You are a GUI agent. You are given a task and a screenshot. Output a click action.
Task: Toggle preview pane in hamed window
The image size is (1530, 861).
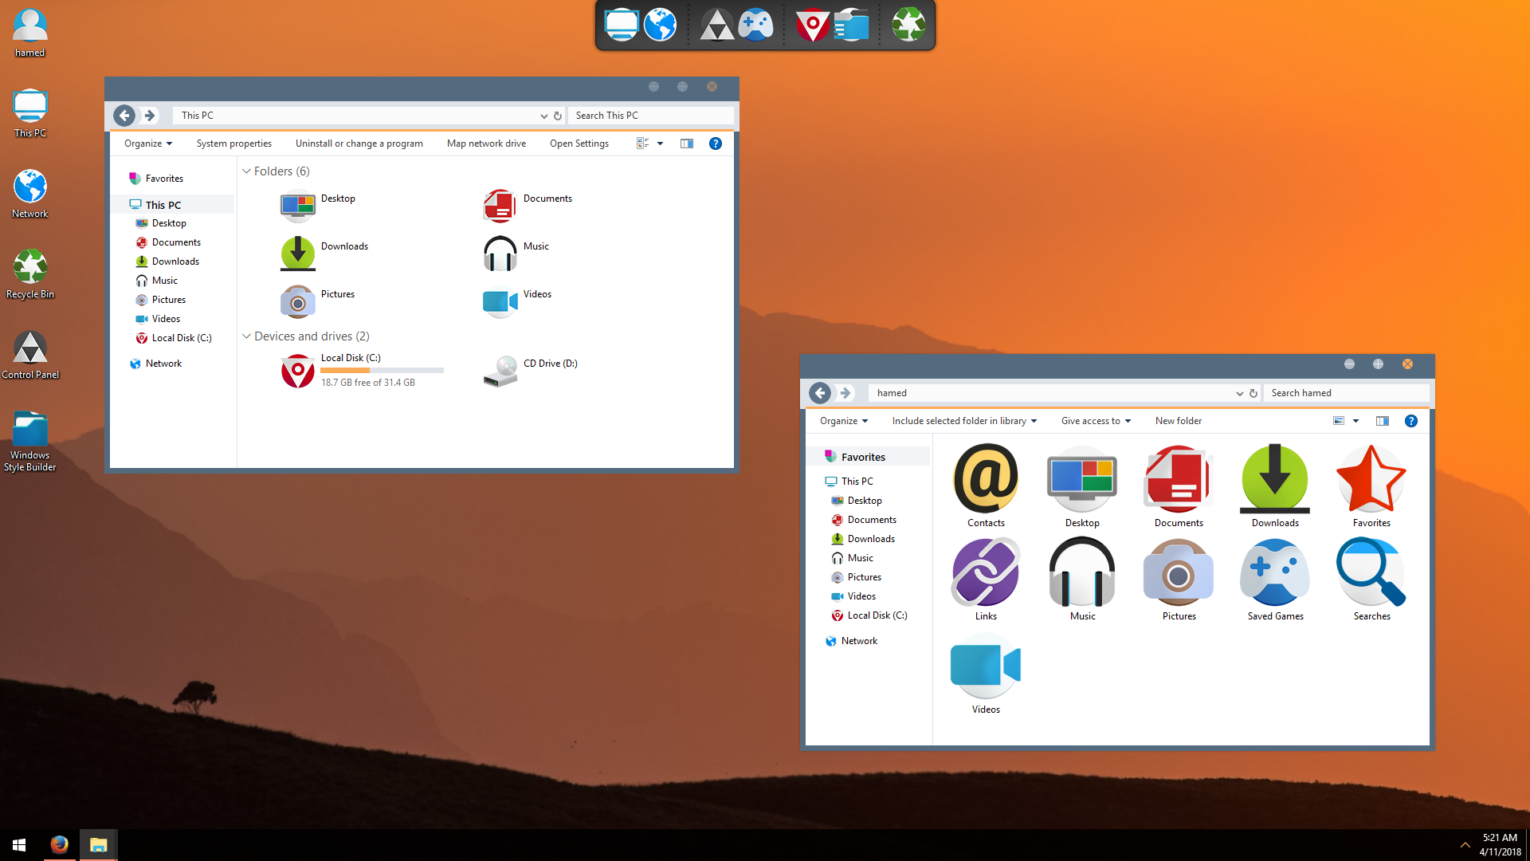point(1382,421)
